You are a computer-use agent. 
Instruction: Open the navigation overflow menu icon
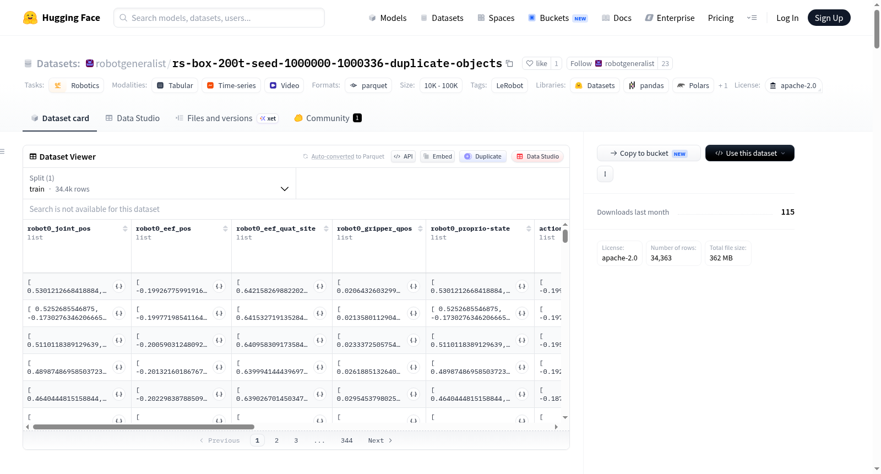pos(752,18)
